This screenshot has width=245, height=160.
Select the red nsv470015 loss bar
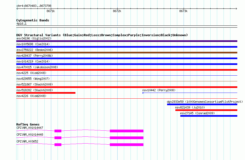[x=127, y=70]
